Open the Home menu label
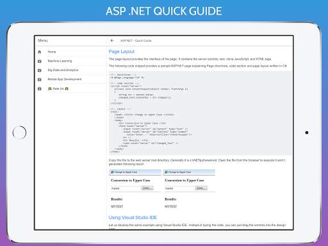 [52, 52]
